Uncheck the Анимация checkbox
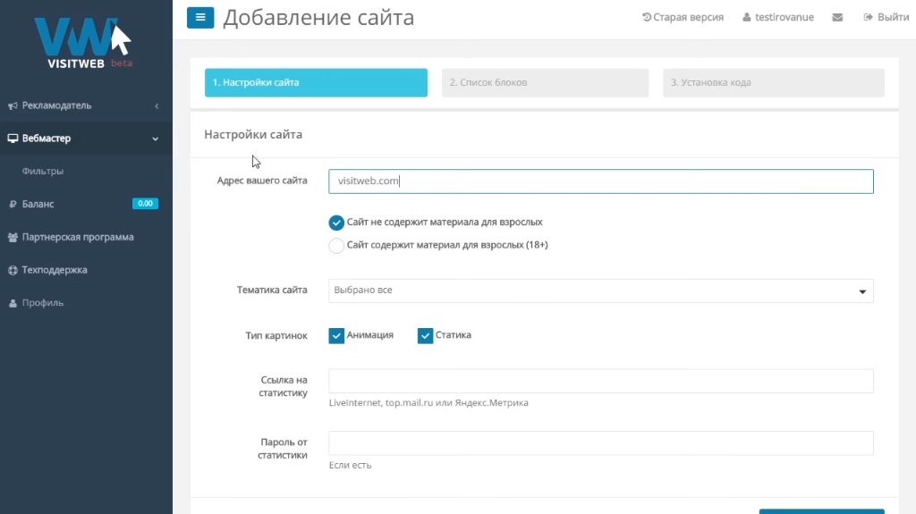The width and height of the screenshot is (916, 514). tap(336, 336)
